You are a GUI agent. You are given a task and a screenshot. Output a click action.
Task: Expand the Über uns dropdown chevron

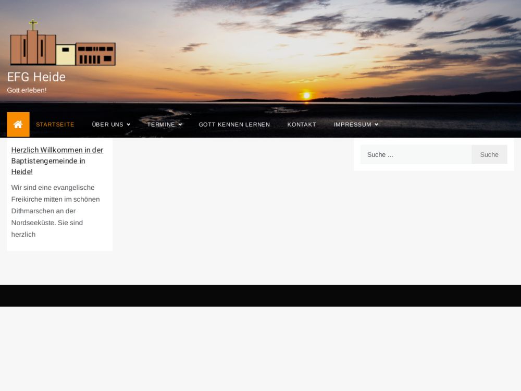pos(129,125)
